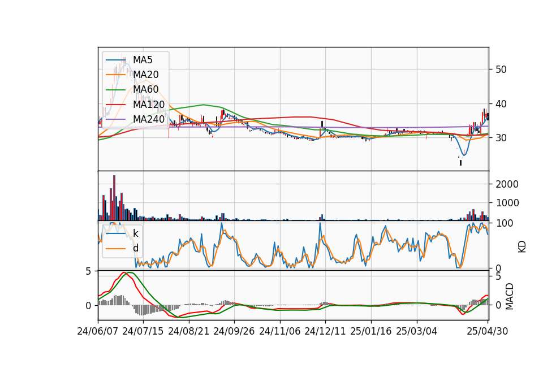Click the 24/06/07 date axis label
543x390 pixels.
point(98,332)
